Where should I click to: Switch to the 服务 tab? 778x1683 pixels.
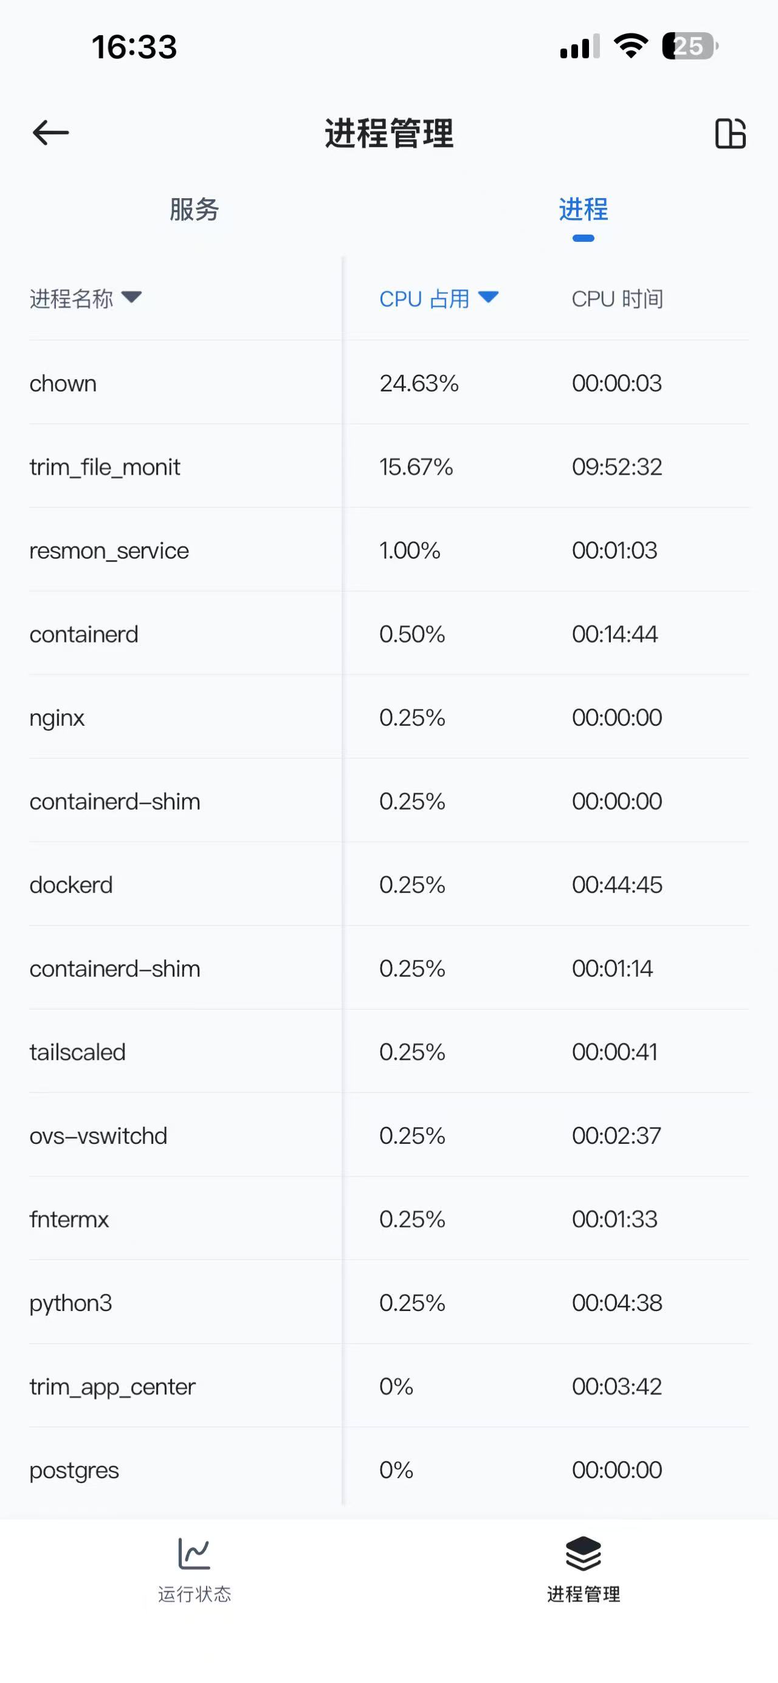(194, 210)
